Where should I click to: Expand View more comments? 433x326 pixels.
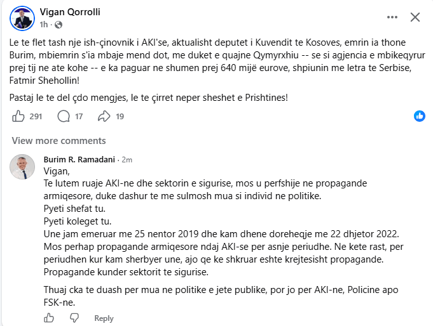(59, 141)
